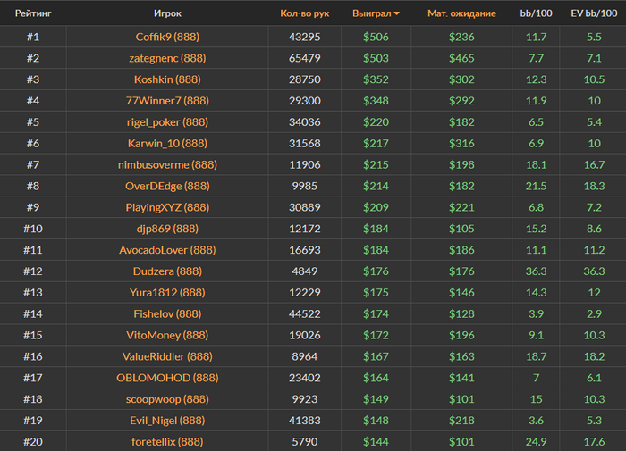Select ValueRiddler (888) player
Image resolution: width=626 pixels, height=451 pixels.
pos(167,356)
